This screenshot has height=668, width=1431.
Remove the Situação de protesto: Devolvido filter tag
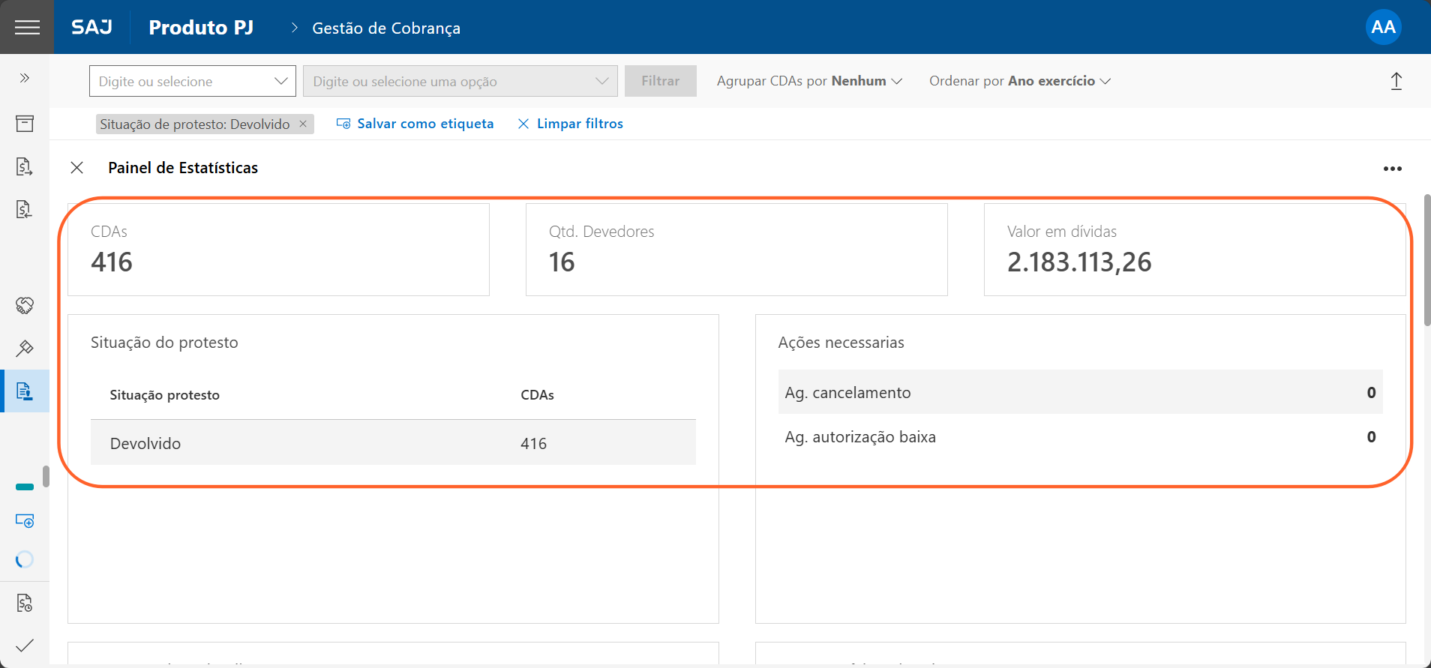click(303, 124)
